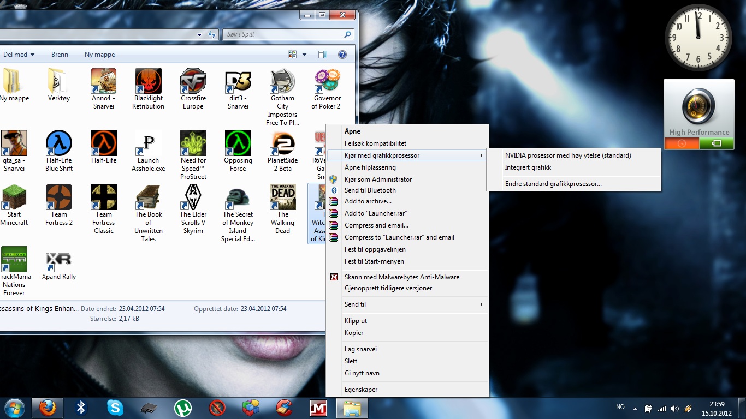Image resolution: width=746 pixels, height=419 pixels.
Task: Open Skype from the taskbar
Action: [115, 408]
